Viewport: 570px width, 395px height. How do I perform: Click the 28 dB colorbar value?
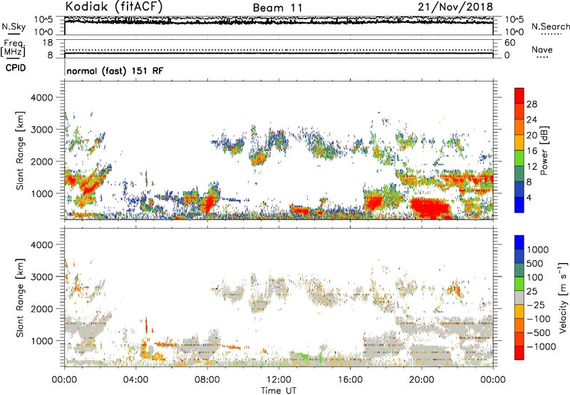[532, 104]
